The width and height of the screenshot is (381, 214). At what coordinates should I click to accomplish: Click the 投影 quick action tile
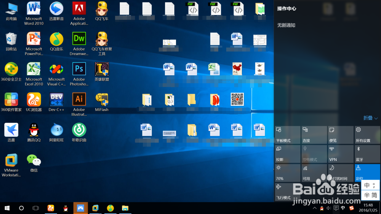pos(287,154)
